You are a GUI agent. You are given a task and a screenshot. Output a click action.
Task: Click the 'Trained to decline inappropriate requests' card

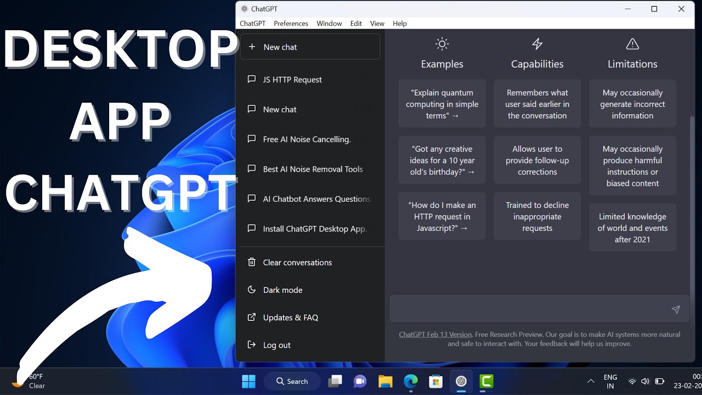pos(537,216)
